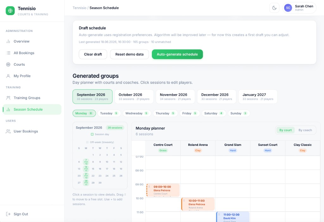This screenshot has width=324, height=222.
Task: Select the October 2026 month card
Action: [x=134, y=97]
